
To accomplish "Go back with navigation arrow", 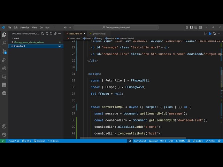I will point(65,27).
